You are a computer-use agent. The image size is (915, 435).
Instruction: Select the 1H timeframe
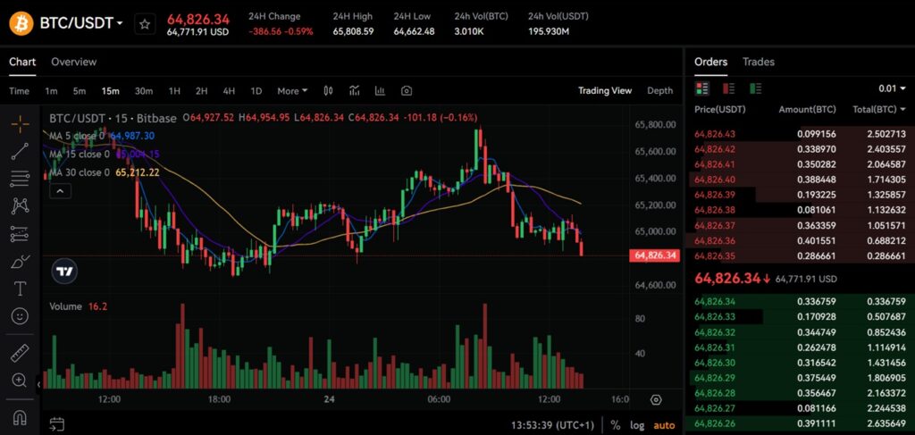click(174, 91)
